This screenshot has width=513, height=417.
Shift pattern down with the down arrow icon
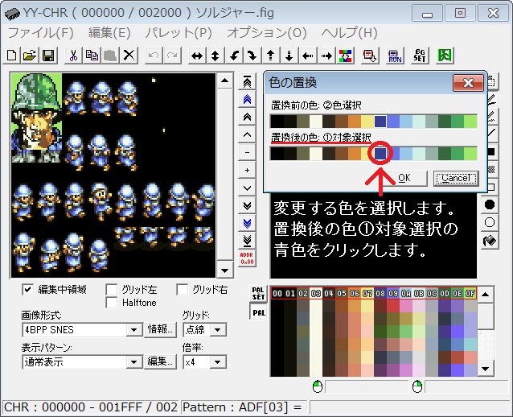pos(289,56)
